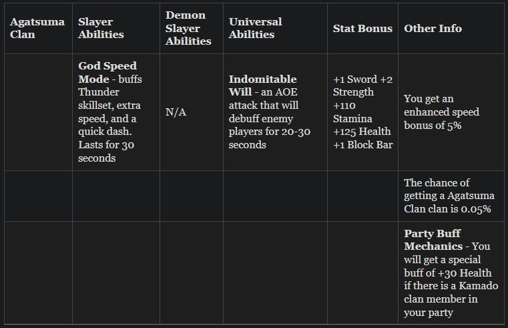
Task: Click the "Lasts for 30 seconds" text
Action: (102, 152)
